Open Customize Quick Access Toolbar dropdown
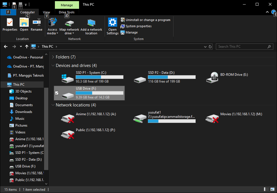Image resolution: width=277 pixels, height=193 pixels. coord(26,5)
